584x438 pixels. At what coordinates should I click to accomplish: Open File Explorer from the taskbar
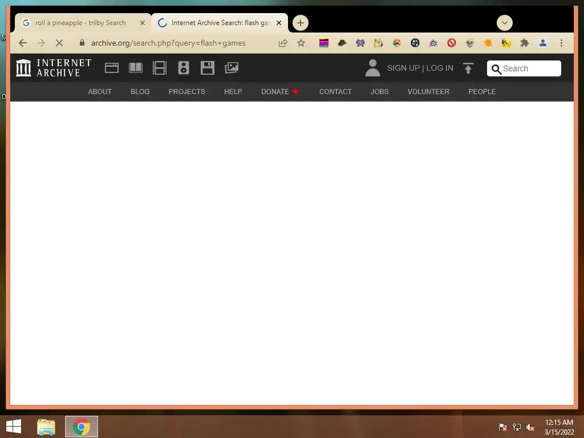coord(46,427)
